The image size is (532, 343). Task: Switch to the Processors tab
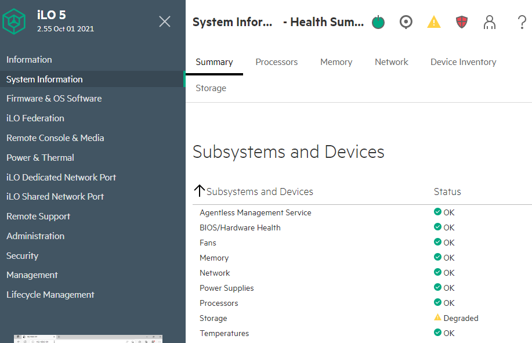[277, 62]
